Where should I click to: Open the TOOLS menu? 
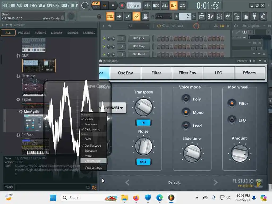(x=65, y=5)
